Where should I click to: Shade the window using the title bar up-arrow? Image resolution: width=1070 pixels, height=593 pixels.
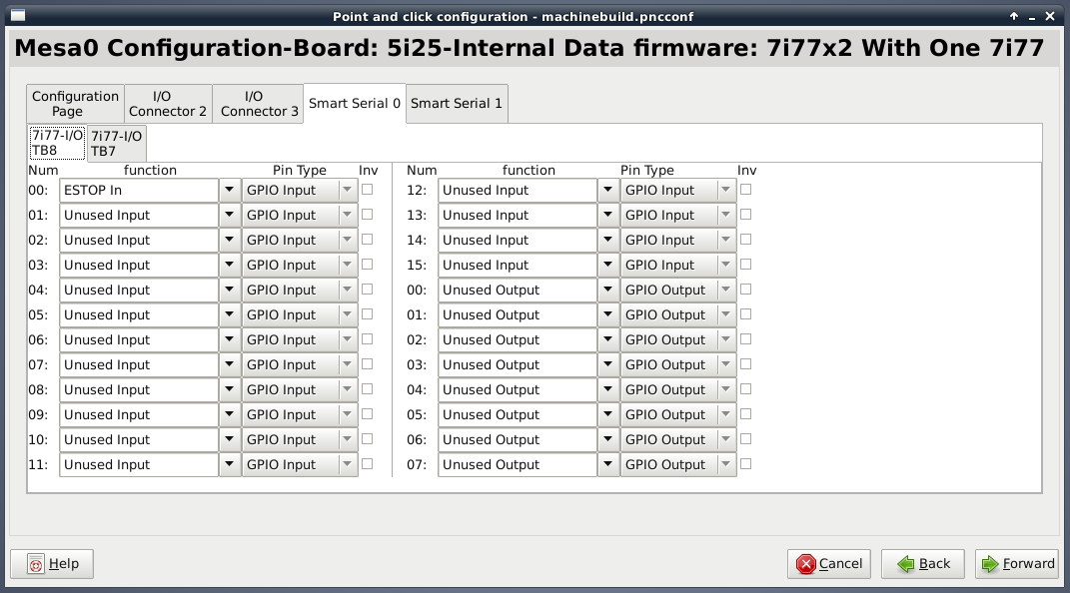[x=1014, y=16]
